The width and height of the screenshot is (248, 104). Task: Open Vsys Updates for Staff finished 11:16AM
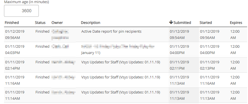[x=121, y=77]
